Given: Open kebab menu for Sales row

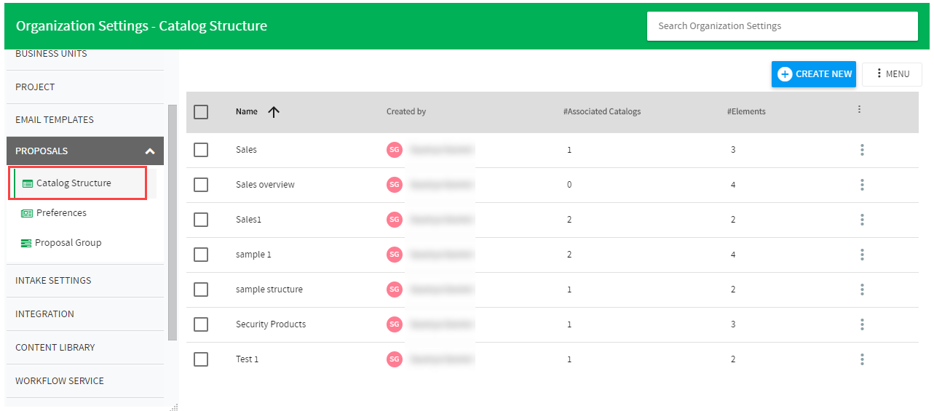Looking at the screenshot, I should pos(862,150).
